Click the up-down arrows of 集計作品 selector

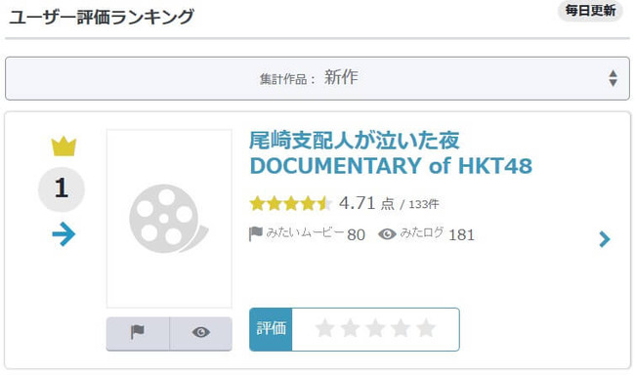coord(614,78)
